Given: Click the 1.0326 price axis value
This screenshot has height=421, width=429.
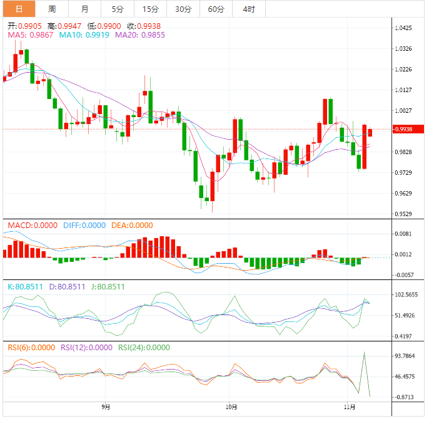Looking at the screenshot, I should [403, 48].
